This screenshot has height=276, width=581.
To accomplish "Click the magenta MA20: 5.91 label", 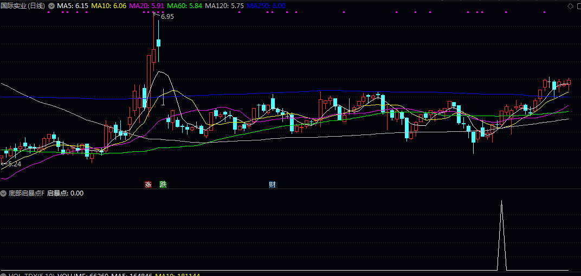I will click(x=147, y=6).
